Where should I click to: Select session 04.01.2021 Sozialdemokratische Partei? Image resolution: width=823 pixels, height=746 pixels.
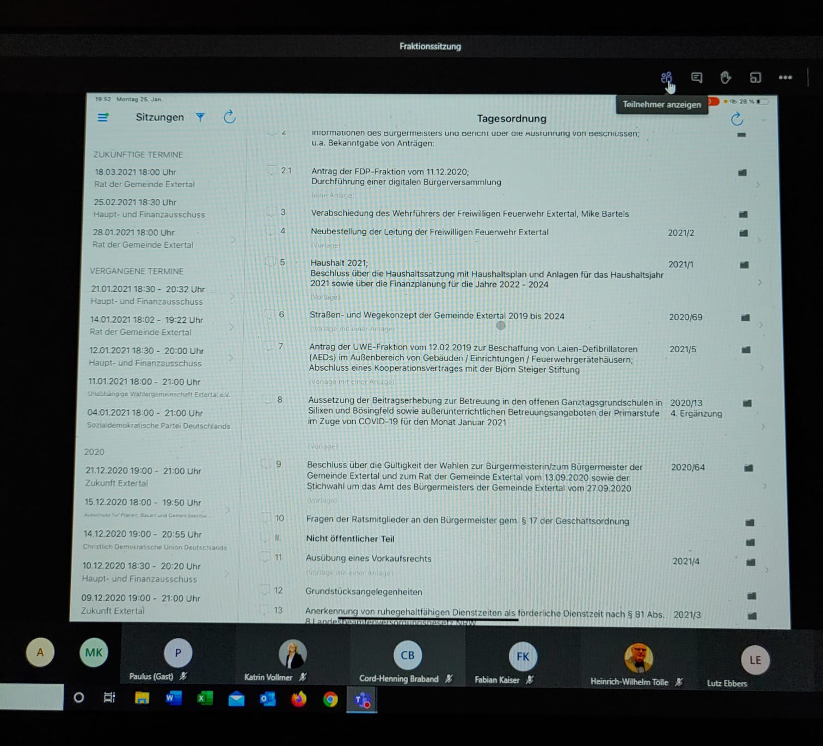(x=158, y=419)
